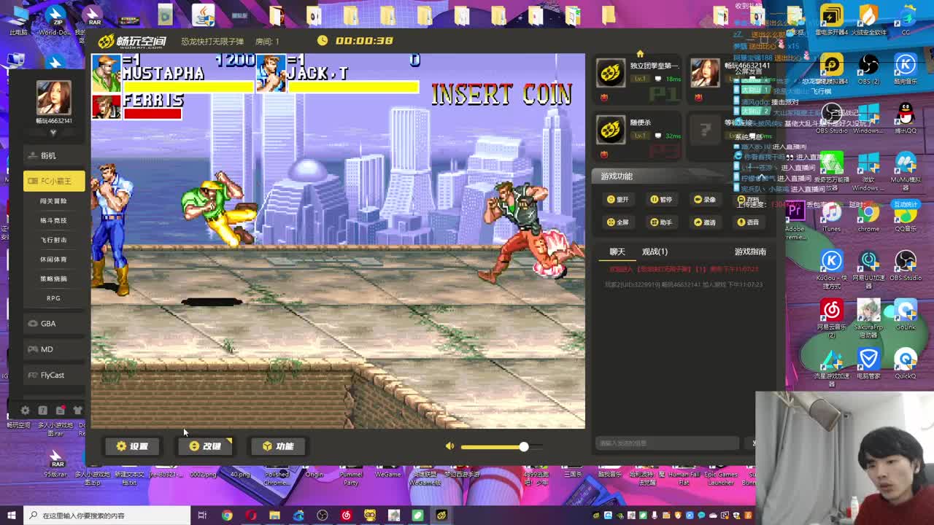This screenshot has width=934, height=525.
Task: Open the chrome desktop shortcut
Action: (x=868, y=217)
